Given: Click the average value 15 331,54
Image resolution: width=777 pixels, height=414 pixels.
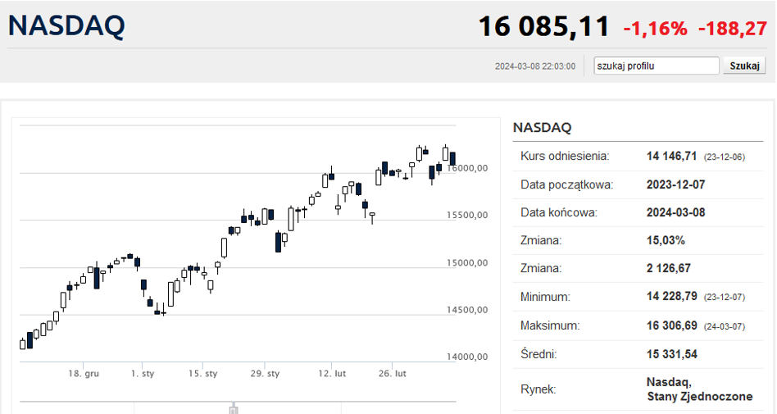Looking at the screenshot, I should pos(671,354).
